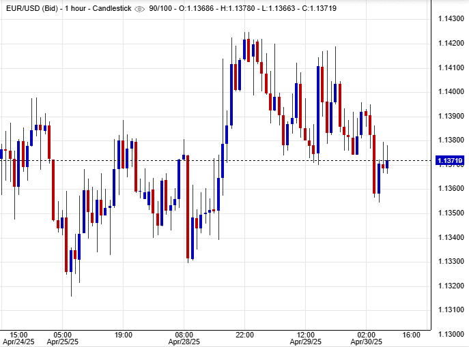Click the 16:00 time axis marker

point(411,335)
